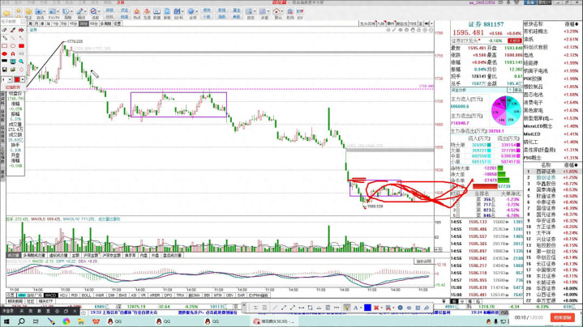Screen dimensions: 583x327
Task: Choose the filled red ellipse tool
Action: click(5, 53)
